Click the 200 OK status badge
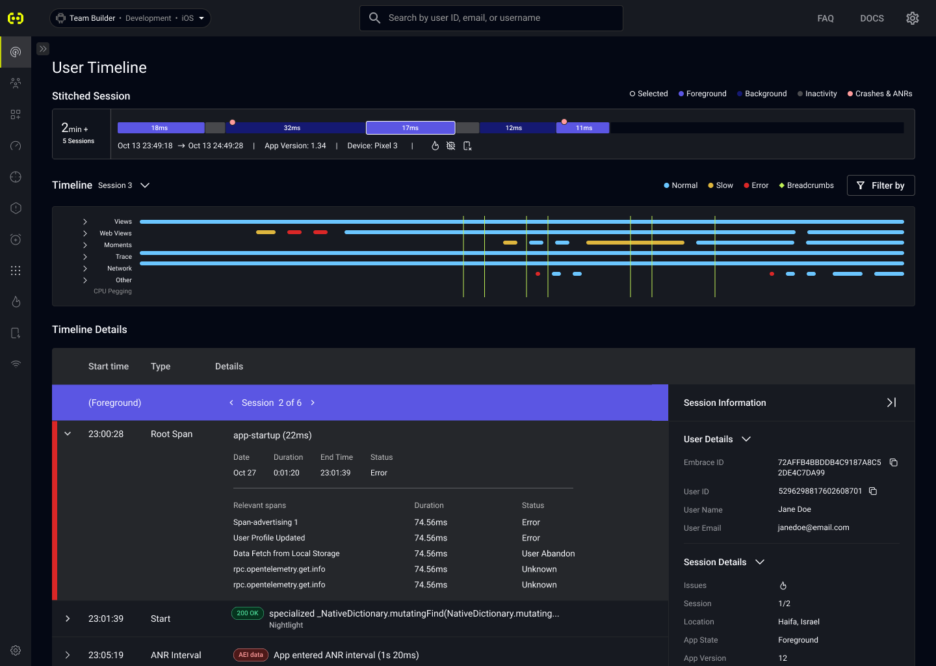Screen dimensions: 936x666 [248, 613]
